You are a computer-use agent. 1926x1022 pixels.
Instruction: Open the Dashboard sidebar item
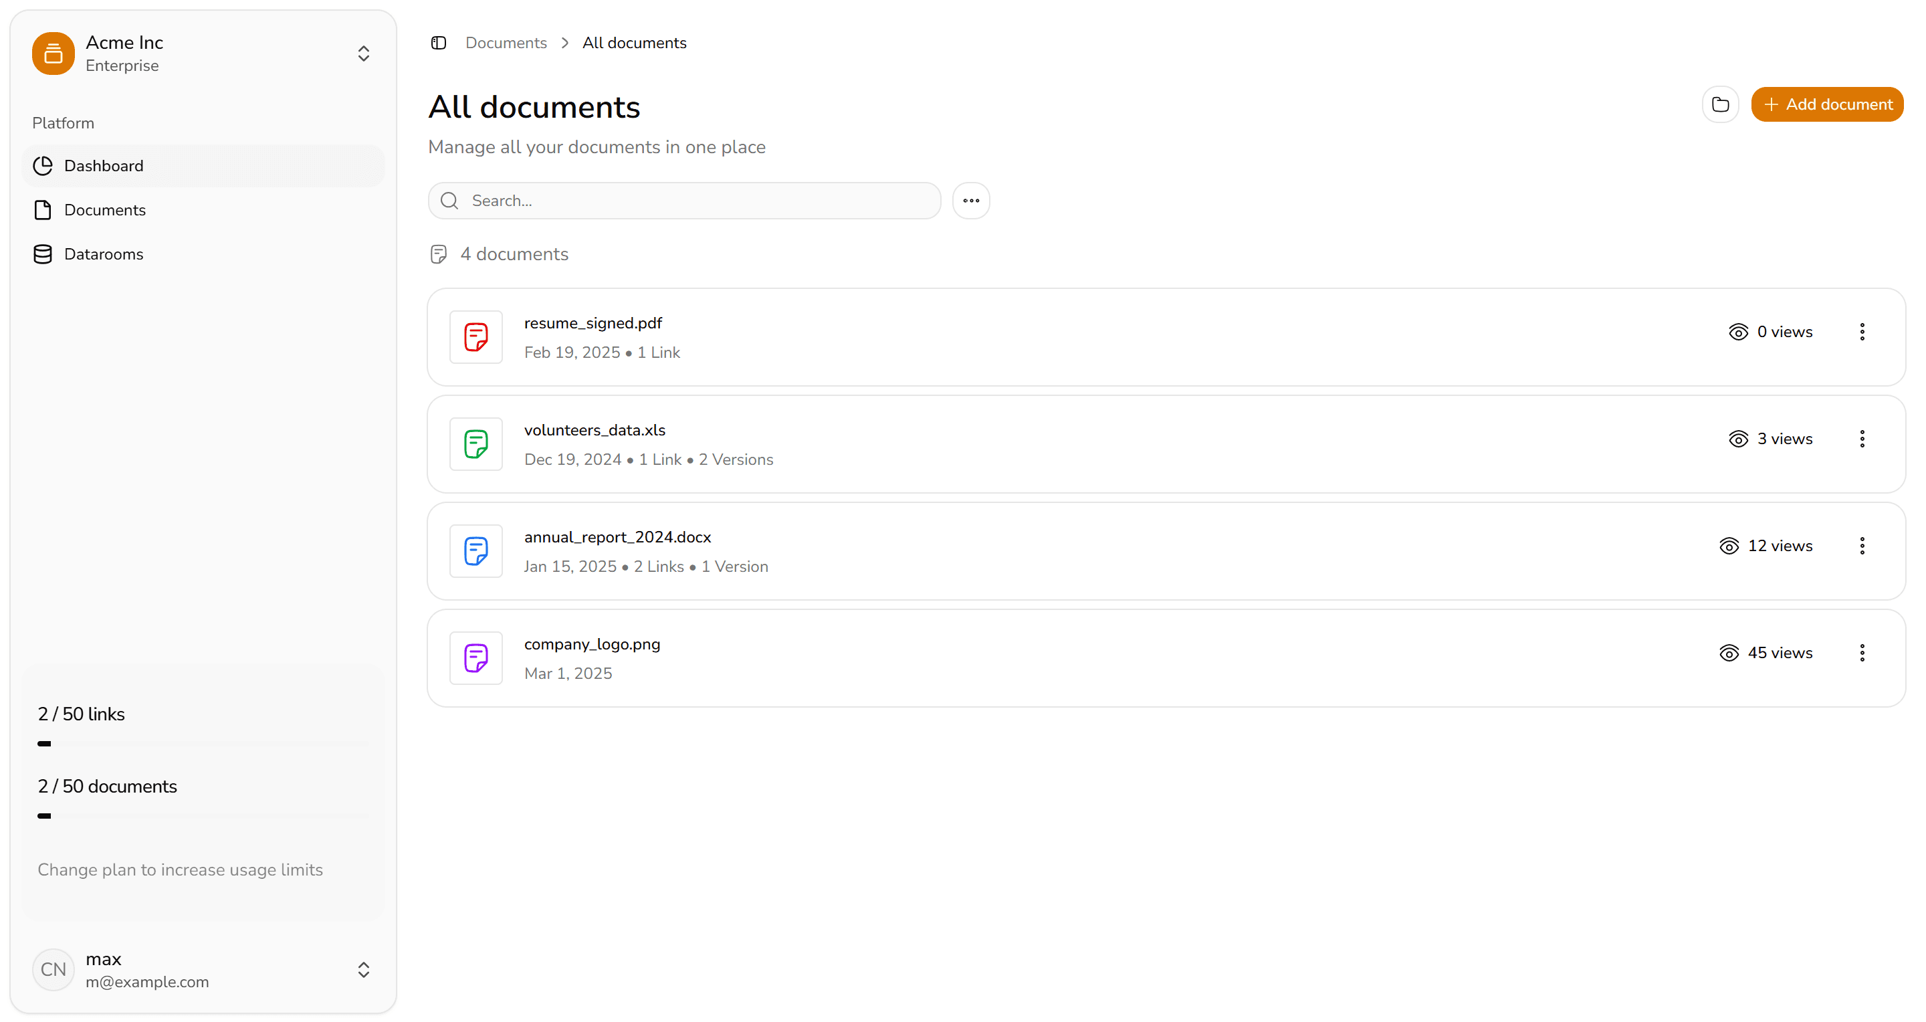click(x=203, y=166)
